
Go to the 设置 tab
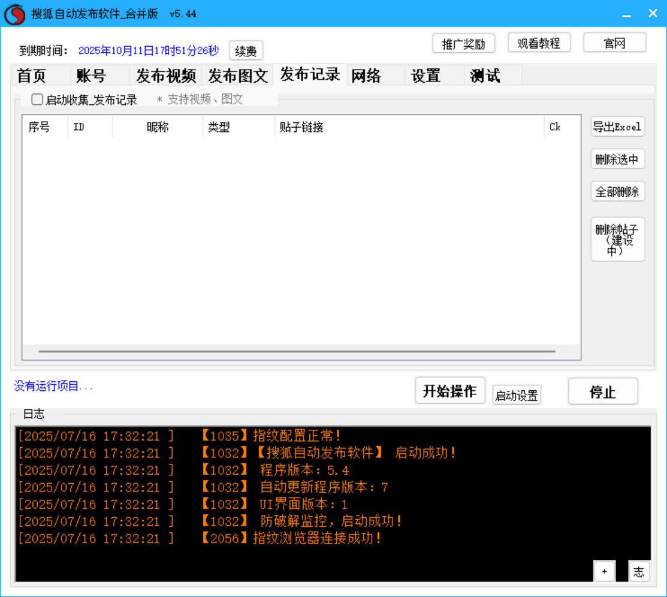click(x=434, y=76)
